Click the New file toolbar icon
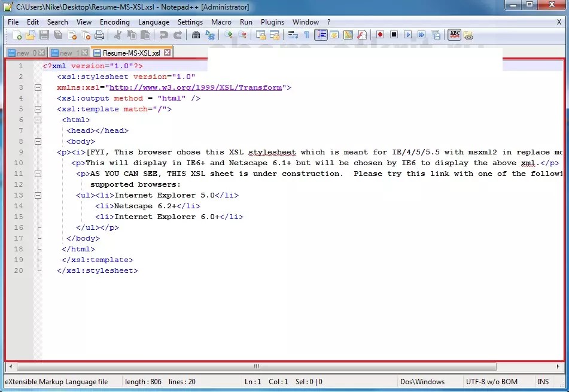Viewport: 569px width, 392px height. point(17,35)
